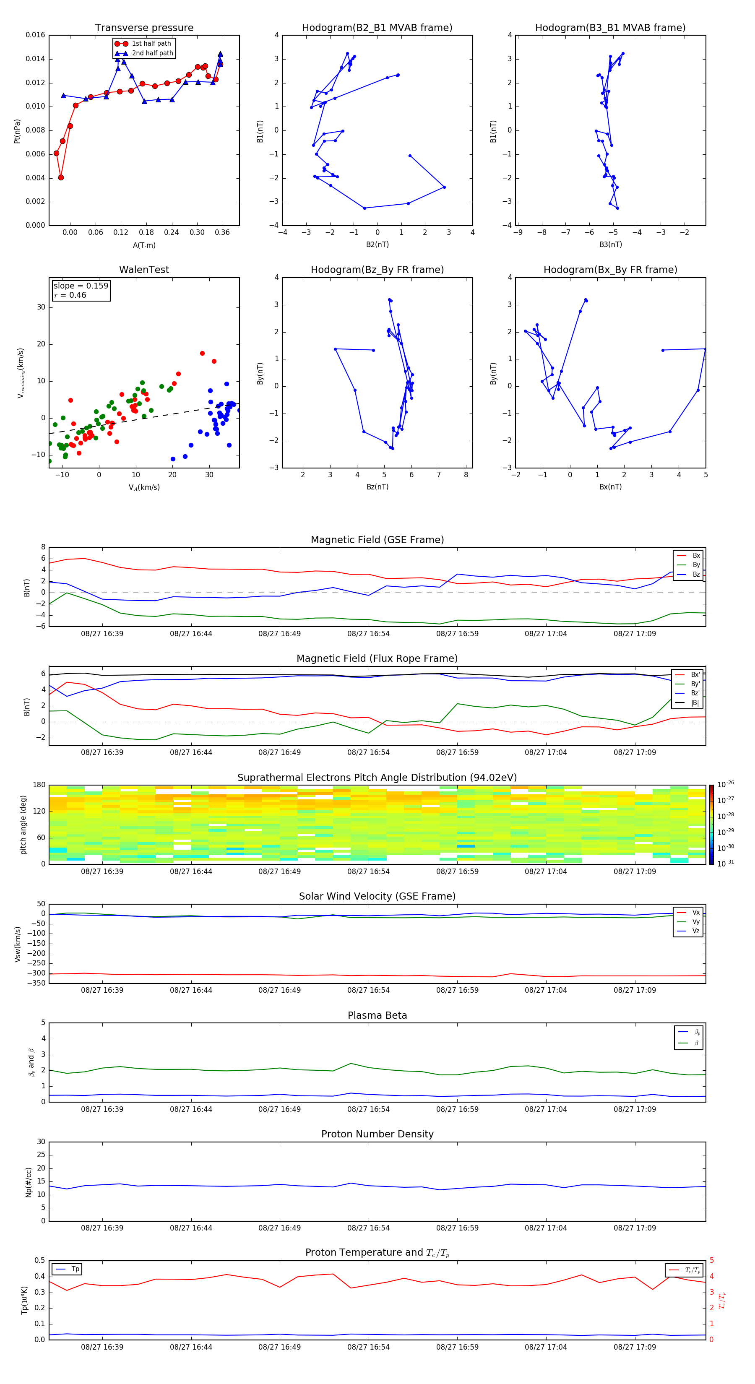The height and width of the screenshot is (1384, 755).
Task: Select the "By'" legend entry
Action: 688,684
